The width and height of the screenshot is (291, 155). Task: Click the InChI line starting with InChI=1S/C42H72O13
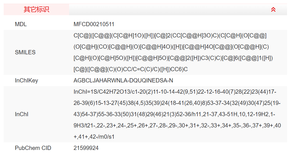[x=175, y=92]
